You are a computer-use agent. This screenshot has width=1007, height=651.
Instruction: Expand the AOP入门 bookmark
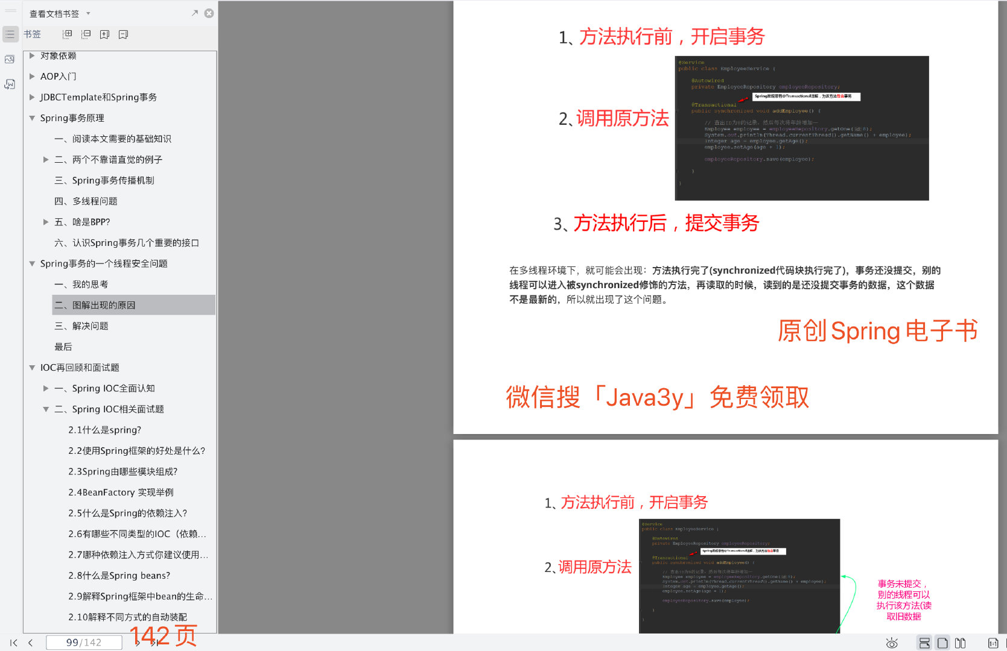32,77
